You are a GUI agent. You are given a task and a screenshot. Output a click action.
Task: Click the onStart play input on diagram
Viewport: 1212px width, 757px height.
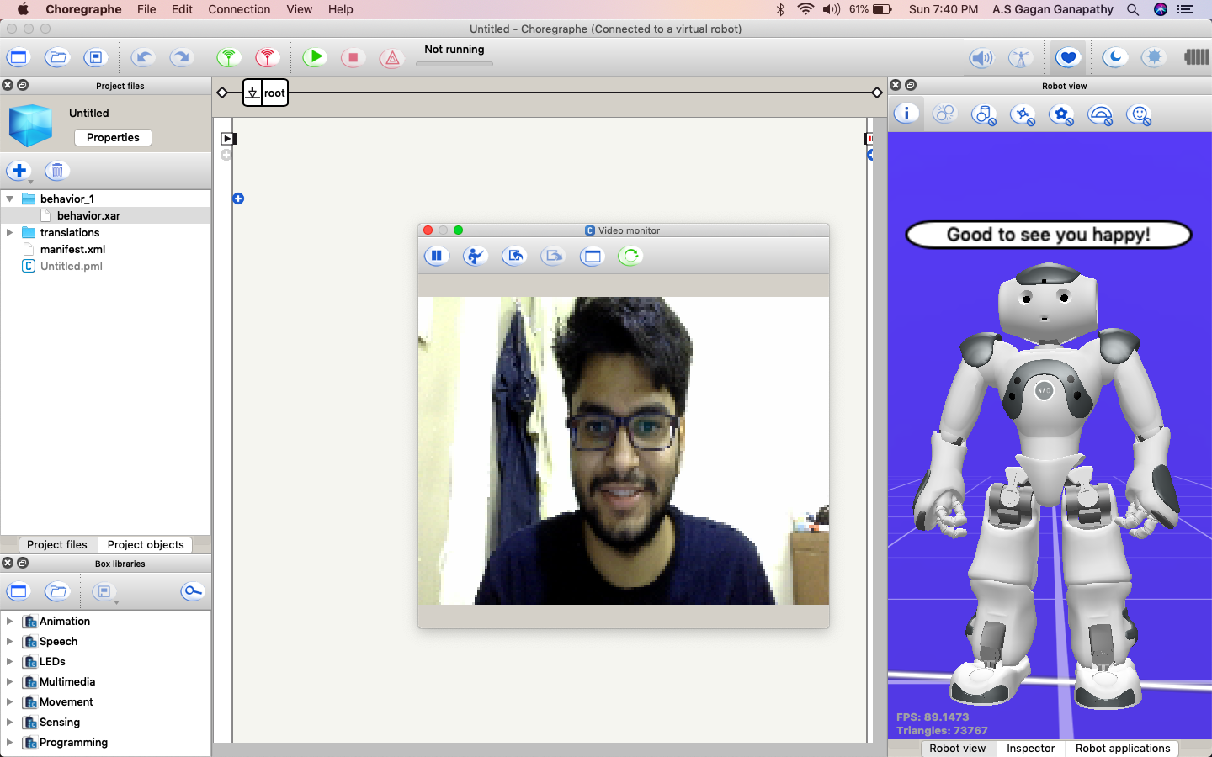(227, 139)
